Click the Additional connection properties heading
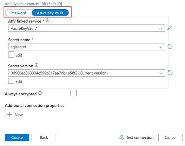This screenshot has height=146, width=185. click(35, 106)
